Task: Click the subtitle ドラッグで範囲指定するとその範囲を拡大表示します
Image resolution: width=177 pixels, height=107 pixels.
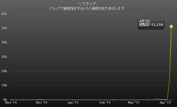Action: 87,9
